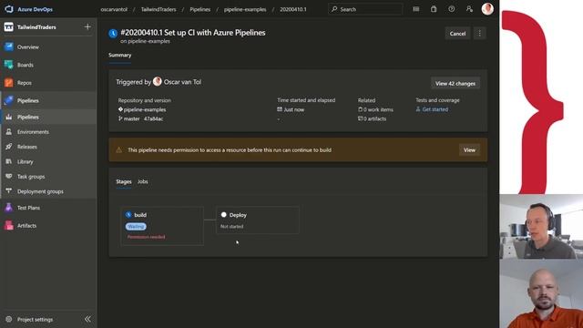
Task: Open the Repos icon in sidebar
Action: (x=9, y=83)
